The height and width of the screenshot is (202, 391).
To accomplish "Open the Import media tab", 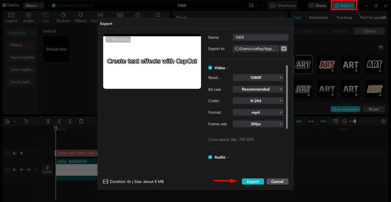I will coord(11,18).
